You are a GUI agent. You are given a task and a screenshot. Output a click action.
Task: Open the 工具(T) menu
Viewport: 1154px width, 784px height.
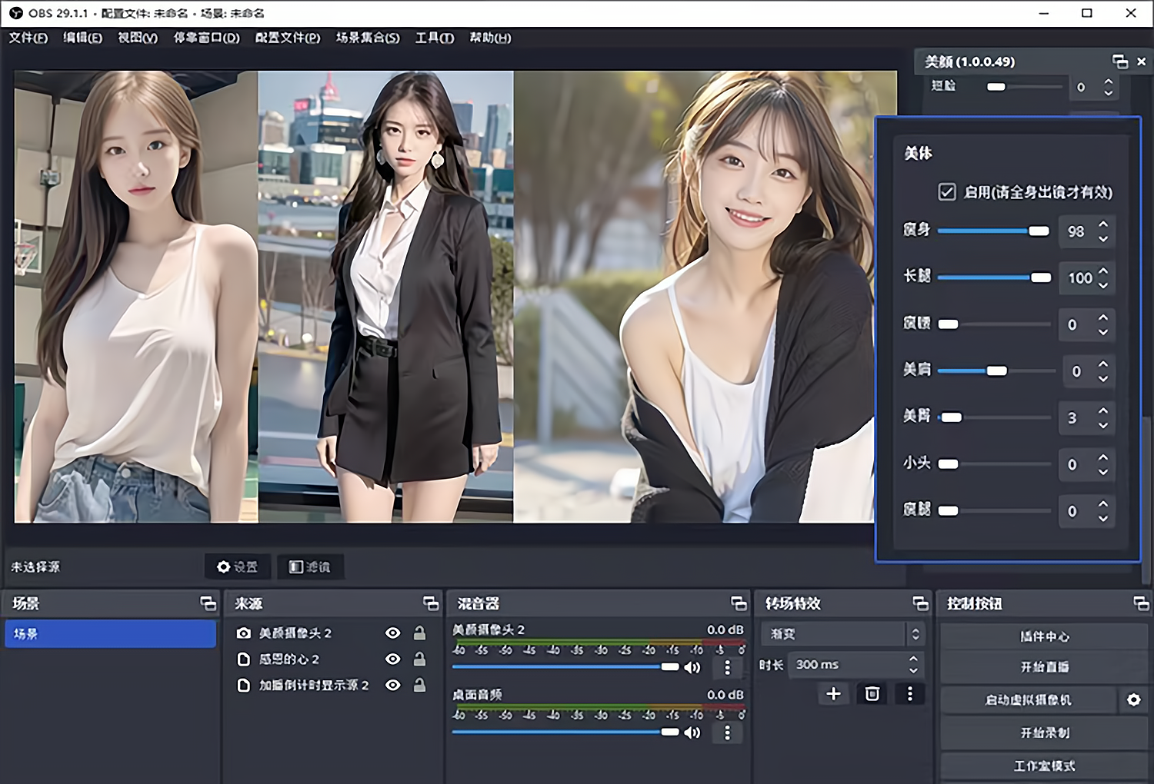pyautogui.click(x=433, y=38)
